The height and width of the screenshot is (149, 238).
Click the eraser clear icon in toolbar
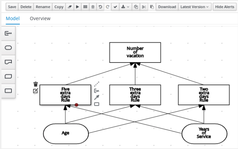click(x=70, y=7)
